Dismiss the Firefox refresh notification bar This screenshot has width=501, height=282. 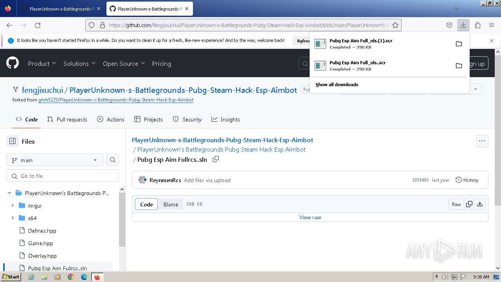[x=492, y=40]
